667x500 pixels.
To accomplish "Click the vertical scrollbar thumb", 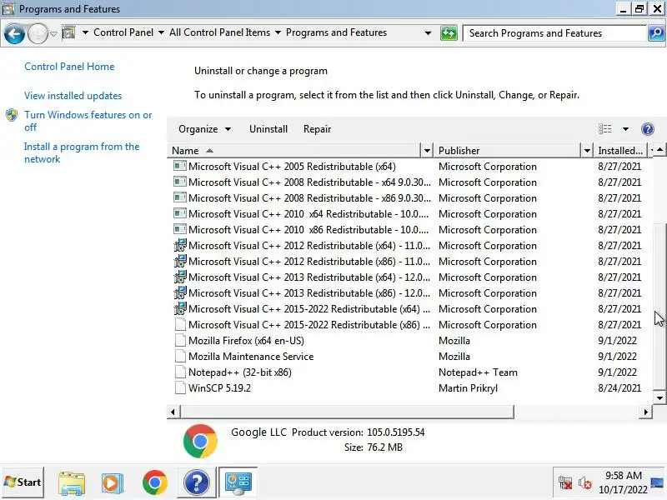I will 659,305.
